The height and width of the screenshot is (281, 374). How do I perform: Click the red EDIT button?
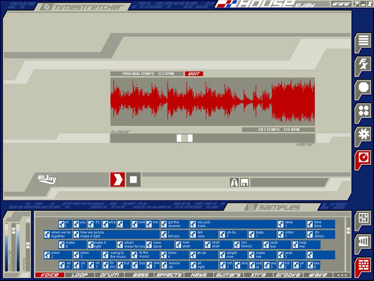click(194, 74)
